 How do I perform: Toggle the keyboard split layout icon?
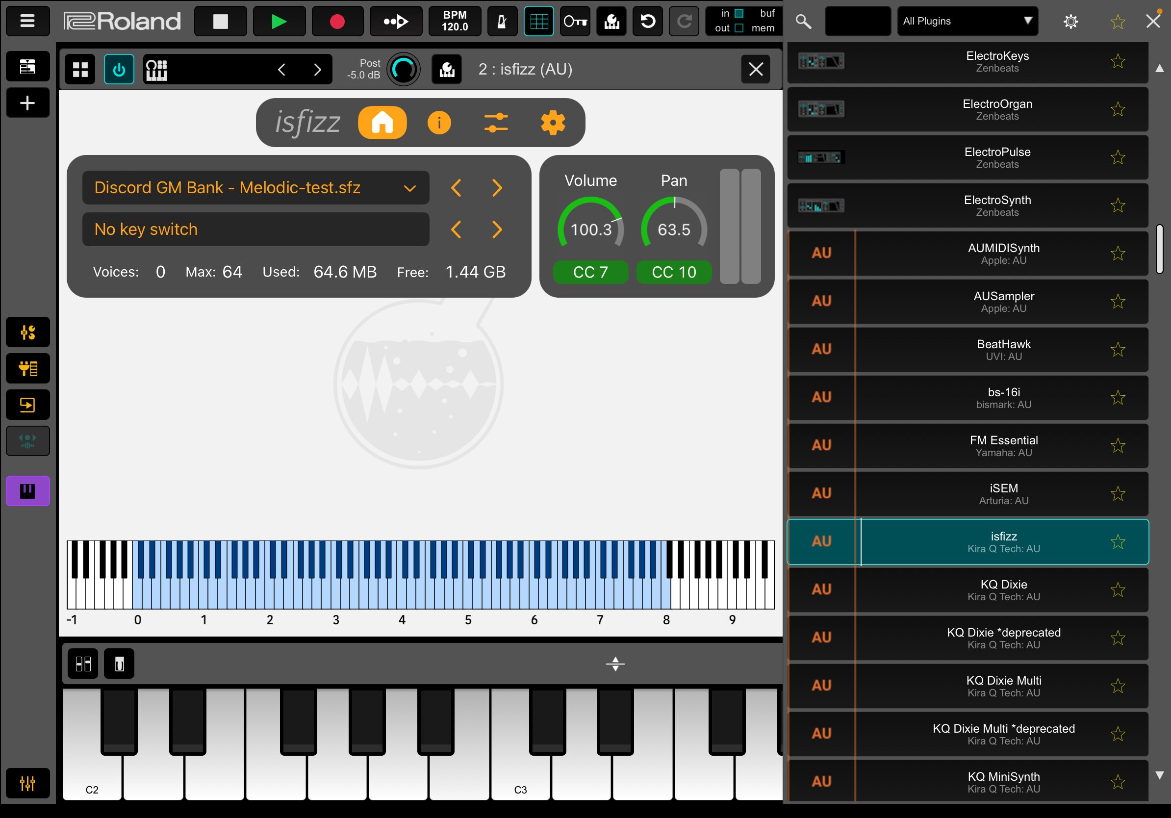click(x=82, y=664)
